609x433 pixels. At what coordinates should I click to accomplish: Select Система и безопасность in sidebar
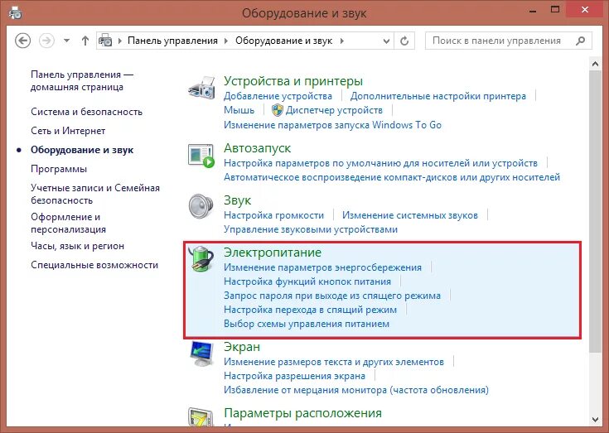87,112
